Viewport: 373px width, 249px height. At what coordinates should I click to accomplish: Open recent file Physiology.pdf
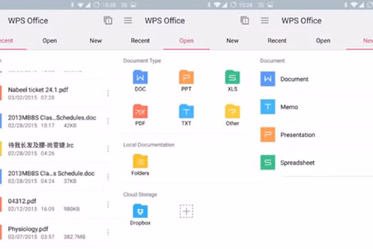[x=55, y=232]
